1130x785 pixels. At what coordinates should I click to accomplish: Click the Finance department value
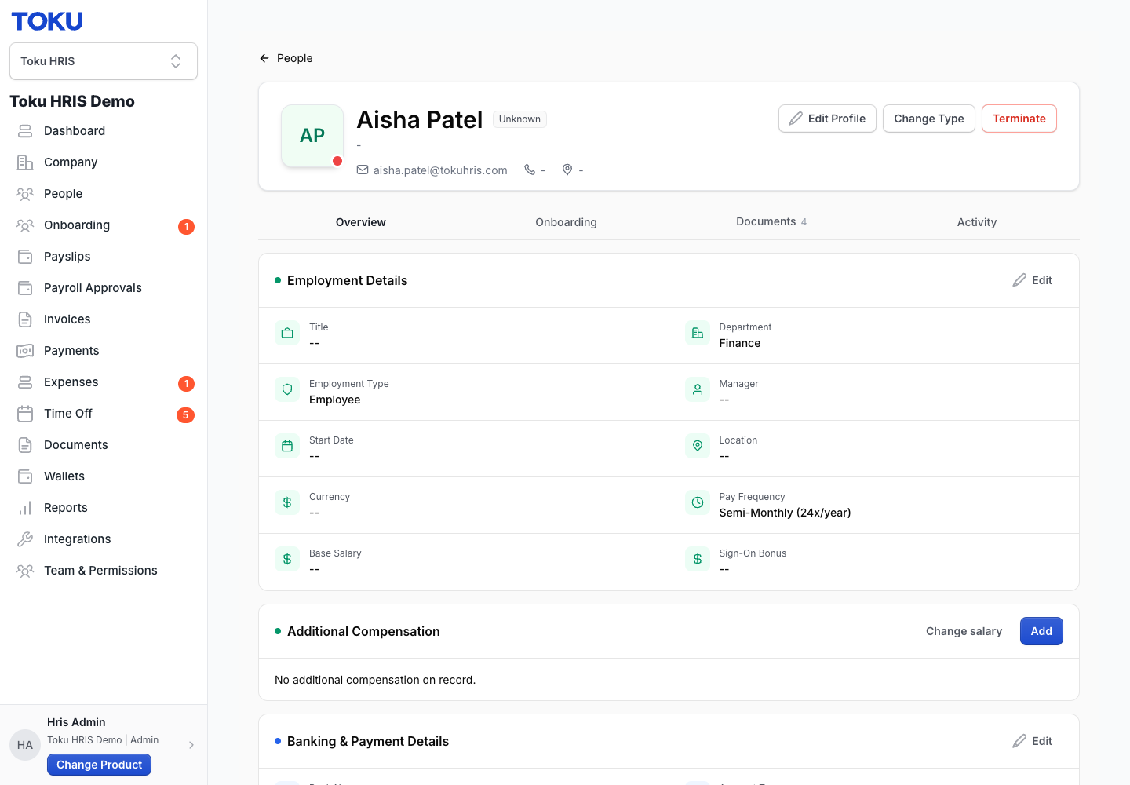coord(740,343)
